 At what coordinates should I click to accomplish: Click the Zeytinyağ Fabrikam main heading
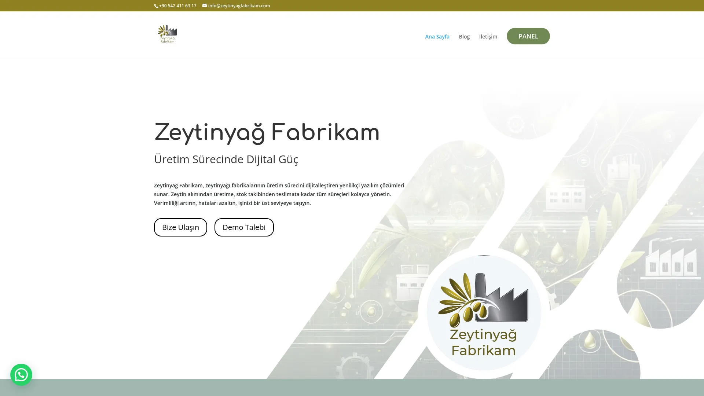pos(267,133)
